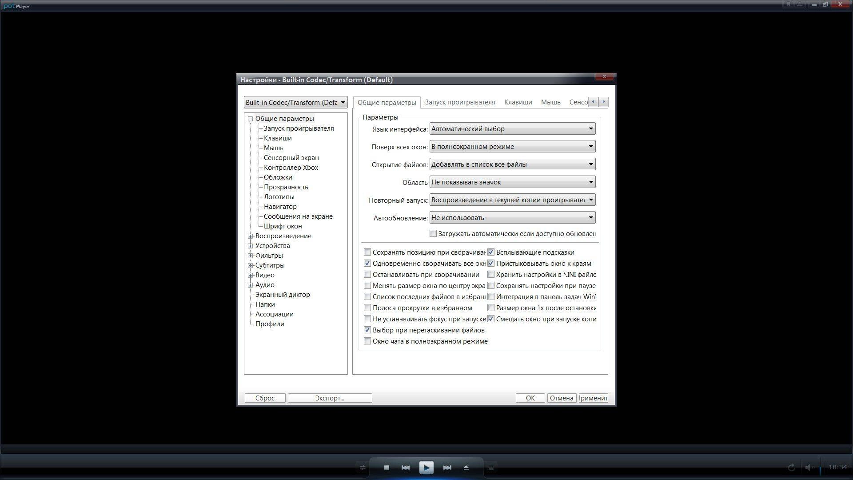Enable Сохранять позицию при сворачивании checkbox
853x480 pixels.
coord(367,252)
